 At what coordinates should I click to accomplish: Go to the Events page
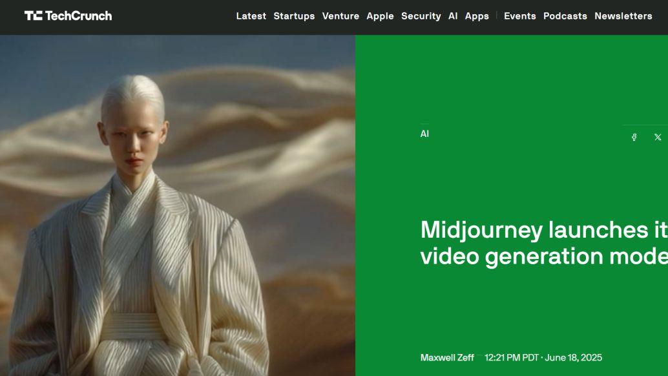520,16
